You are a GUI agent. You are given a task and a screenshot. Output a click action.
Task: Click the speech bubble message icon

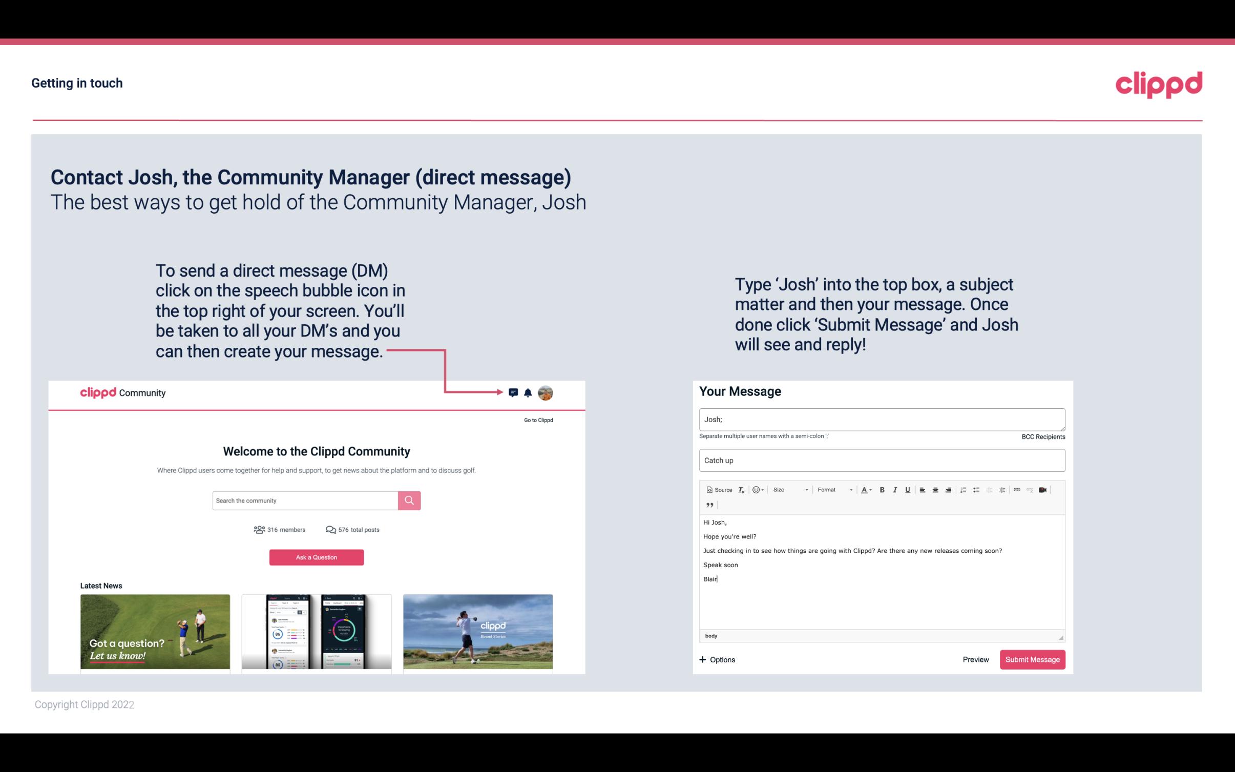514,392
